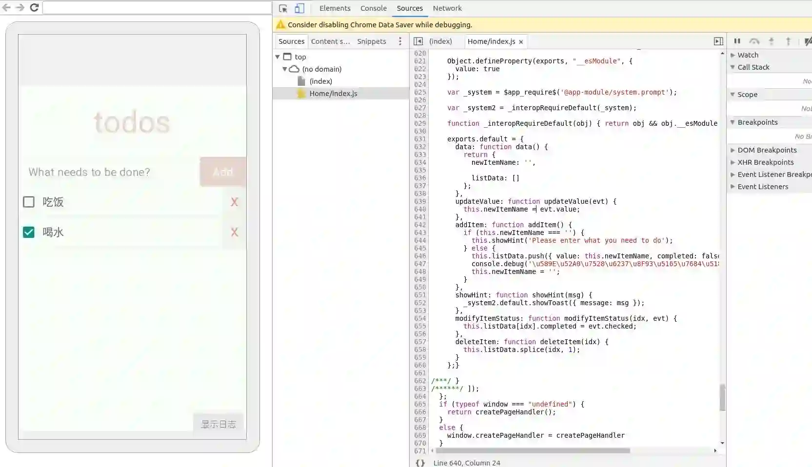The width and height of the screenshot is (812, 467).
Task: Hide the debugger sidebar with its toggle icon
Action: point(718,41)
